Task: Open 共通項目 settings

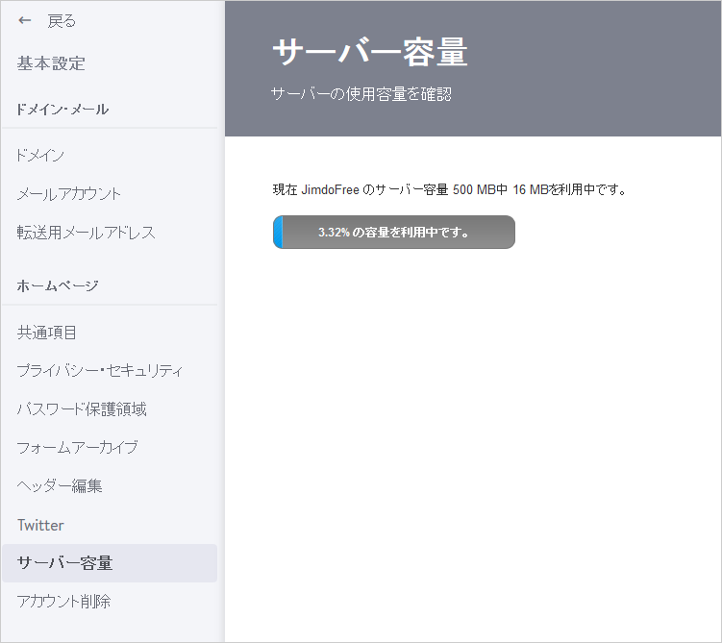Action: [46, 333]
